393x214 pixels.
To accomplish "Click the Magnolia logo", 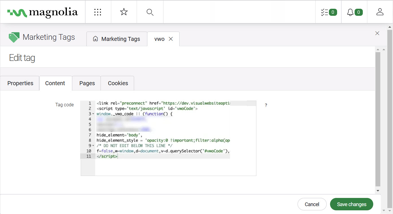I will [43, 12].
